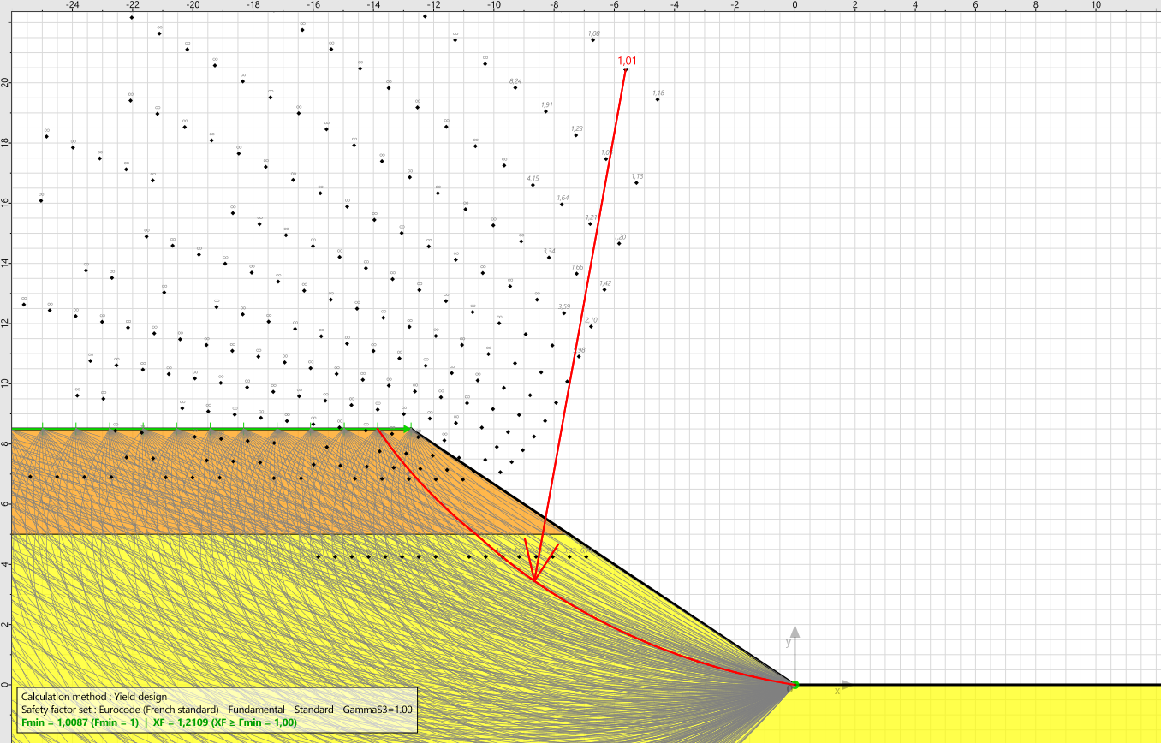Click the 3,34 safety factor label
The image size is (1161, 743).
click(x=549, y=251)
